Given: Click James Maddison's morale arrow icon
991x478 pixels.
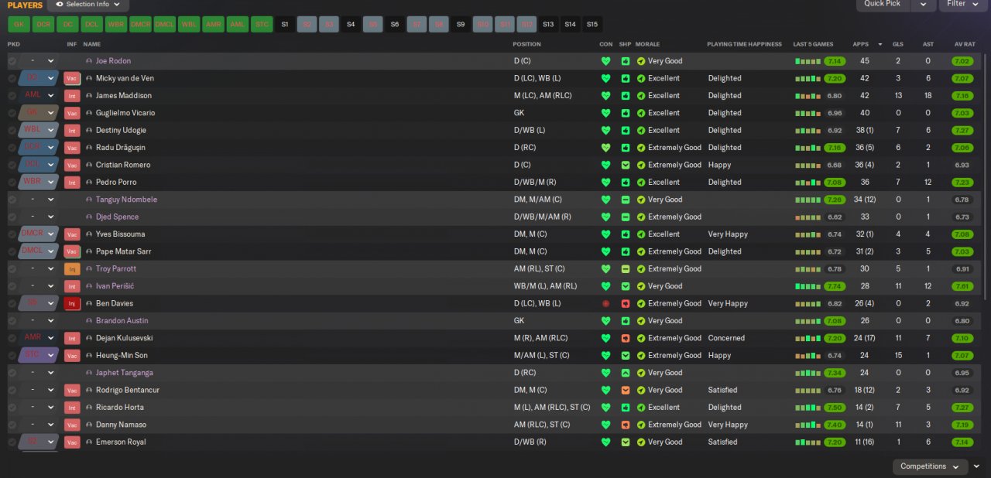Looking at the screenshot, I should pos(641,96).
